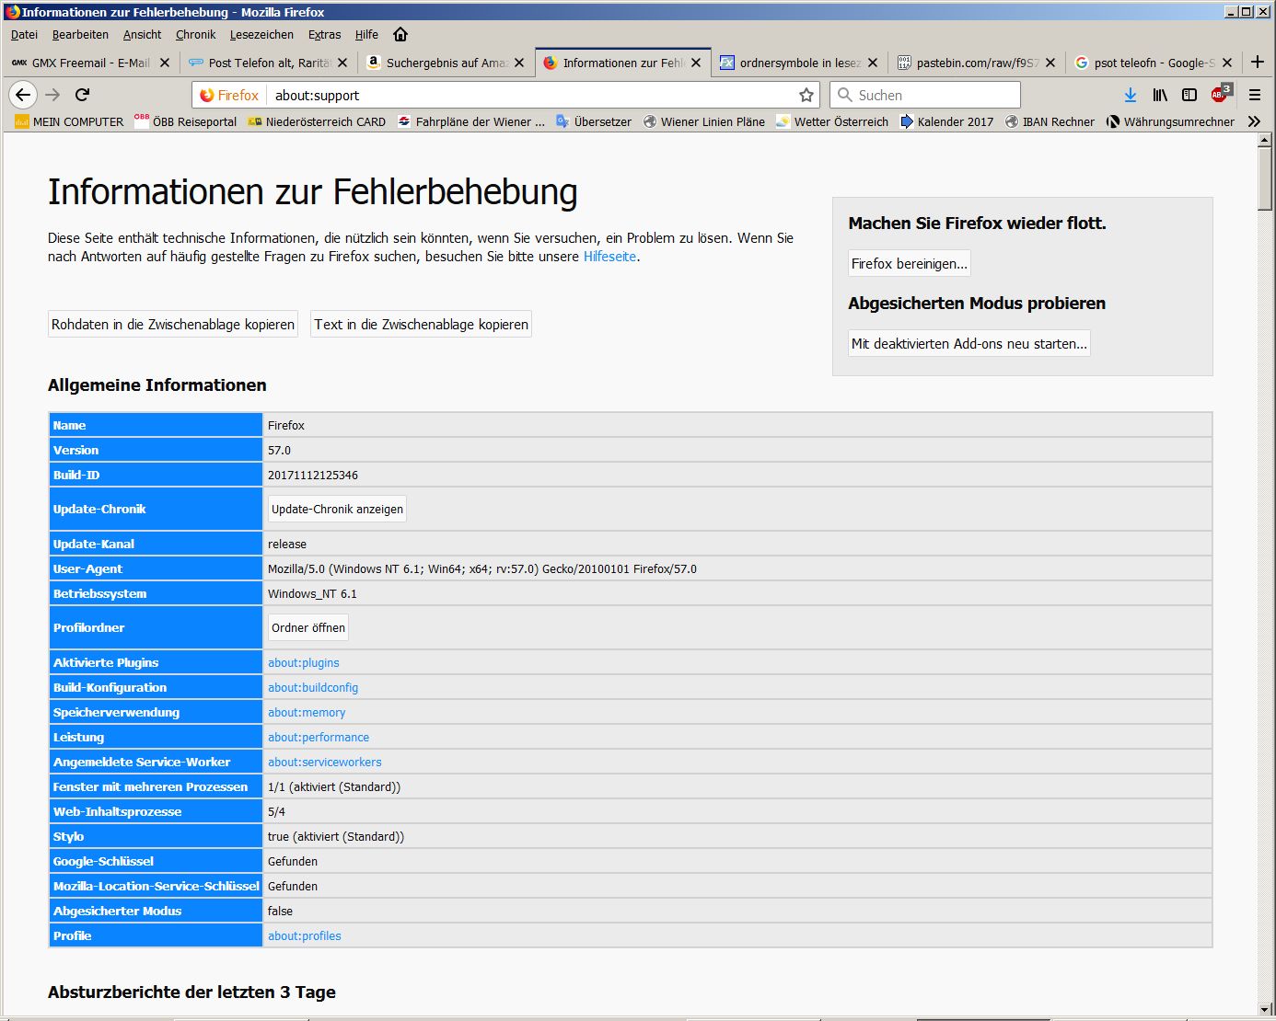Toggle the sidebar view icon
The image size is (1276, 1021).
point(1189,95)
